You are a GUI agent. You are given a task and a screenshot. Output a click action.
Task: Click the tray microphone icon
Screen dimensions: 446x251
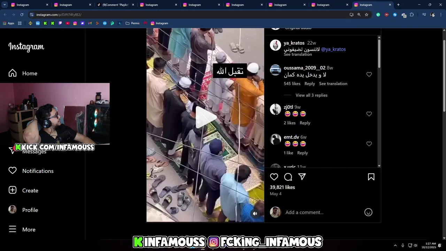point(403,245)
